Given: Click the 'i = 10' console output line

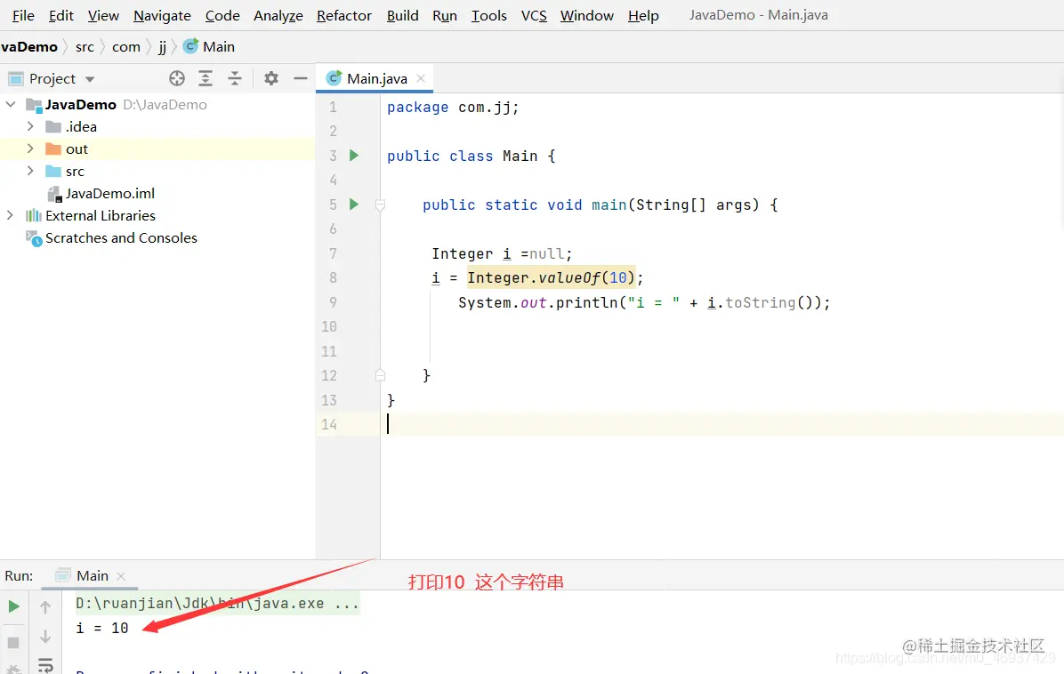Looking at the screenshot, I should (101, 628).
